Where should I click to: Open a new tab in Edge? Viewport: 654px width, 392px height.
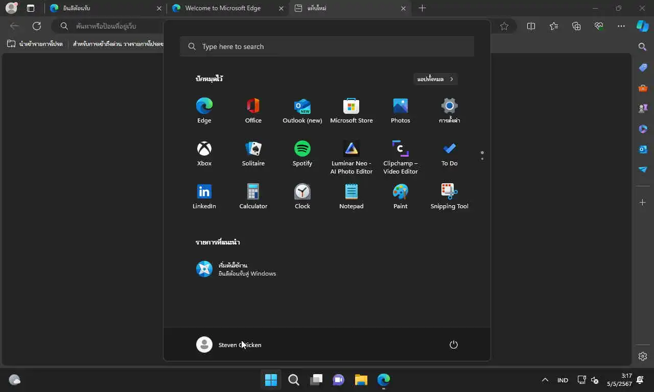[x=422, y=8]
